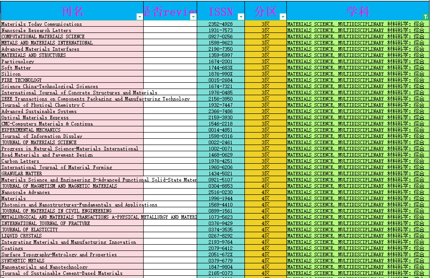Select INTERNATIONAL JOURNAL OF FRACTURE cell
Viewport: 430px width, 278px height.
72,223
